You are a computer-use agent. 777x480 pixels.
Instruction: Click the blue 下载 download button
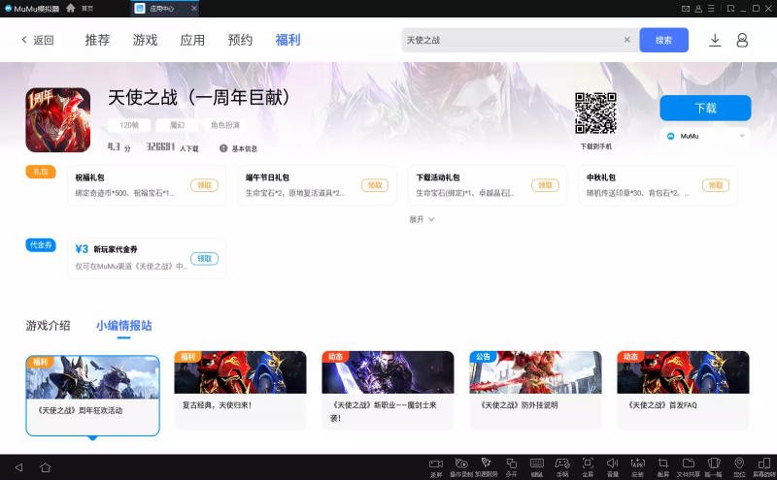tap(705, 108)
